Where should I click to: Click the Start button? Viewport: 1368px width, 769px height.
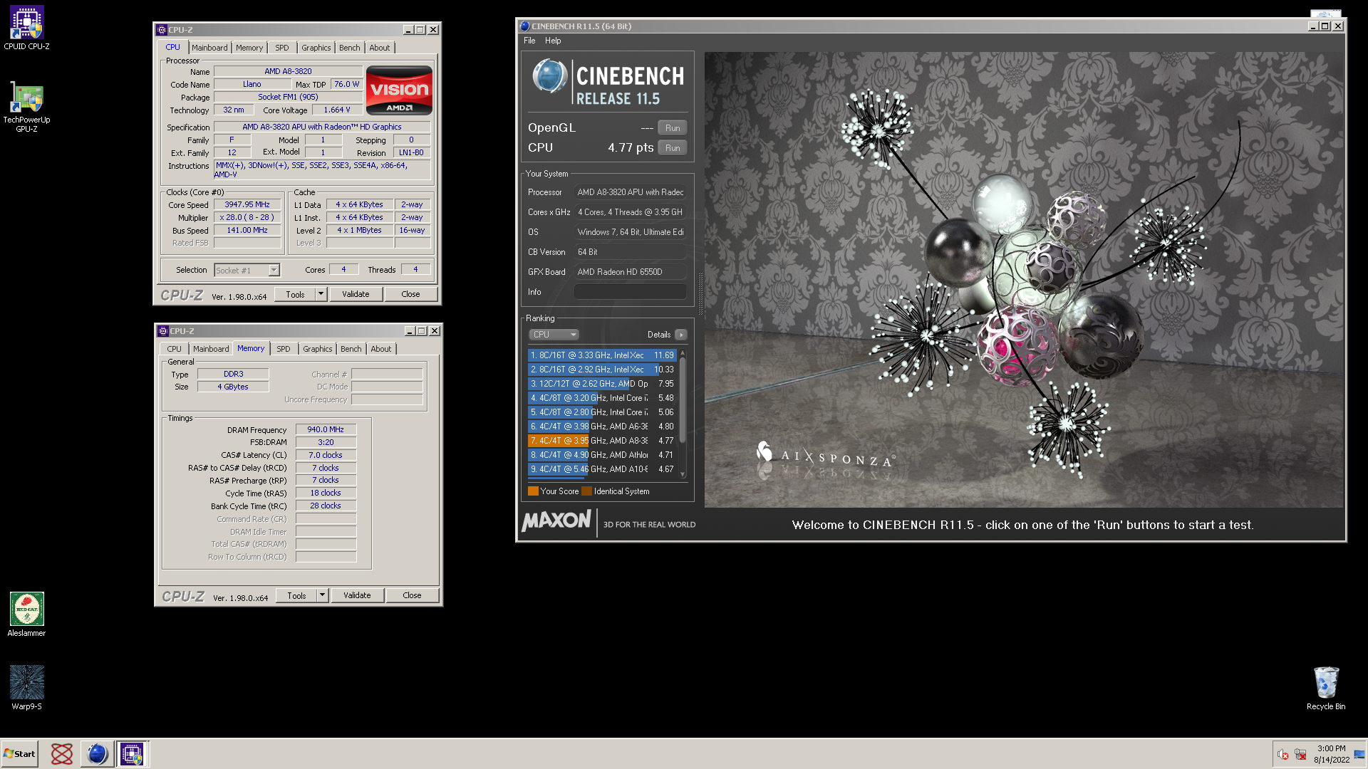pos(19,753)
